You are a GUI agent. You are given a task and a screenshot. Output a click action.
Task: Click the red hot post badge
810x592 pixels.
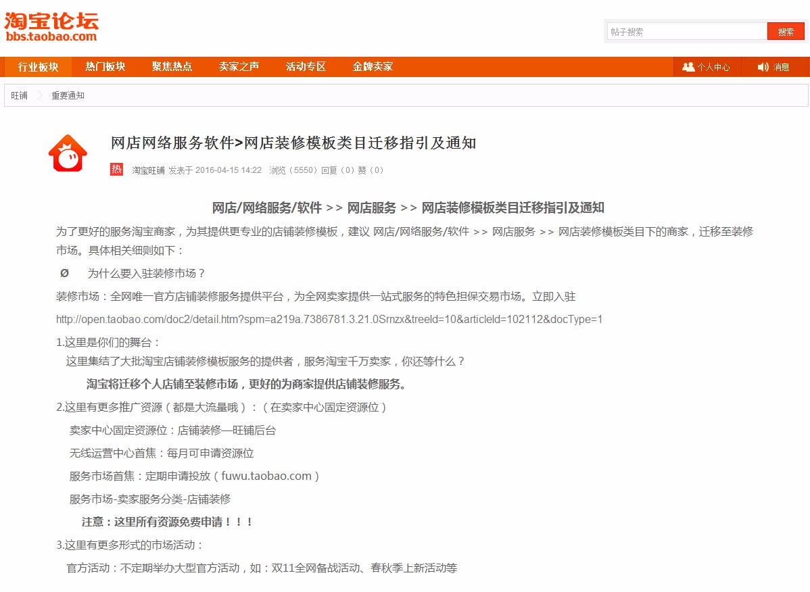[116, 170]
